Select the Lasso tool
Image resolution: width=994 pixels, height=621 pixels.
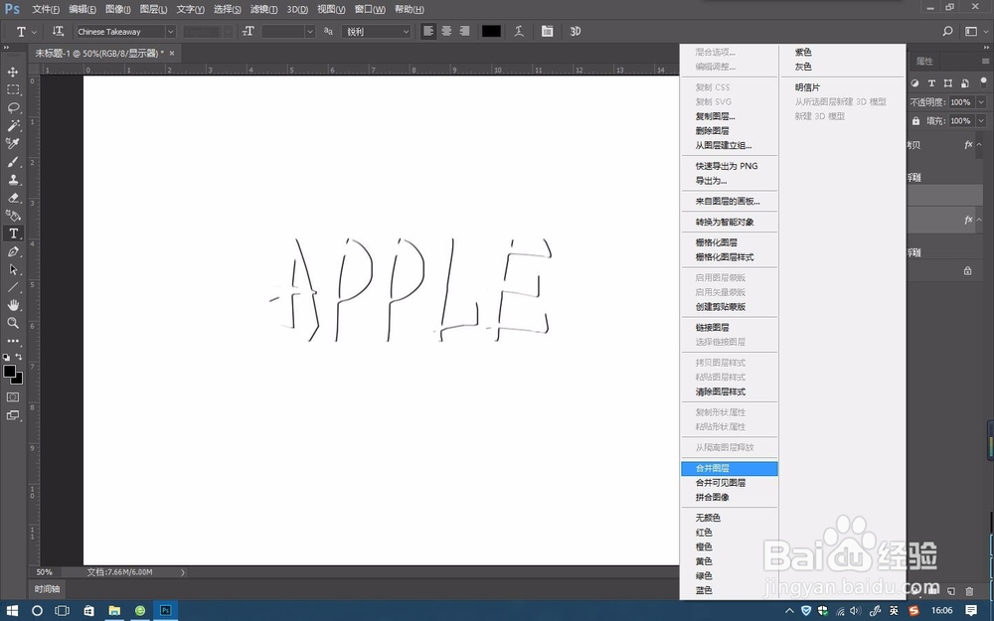[x=13, y=107]
